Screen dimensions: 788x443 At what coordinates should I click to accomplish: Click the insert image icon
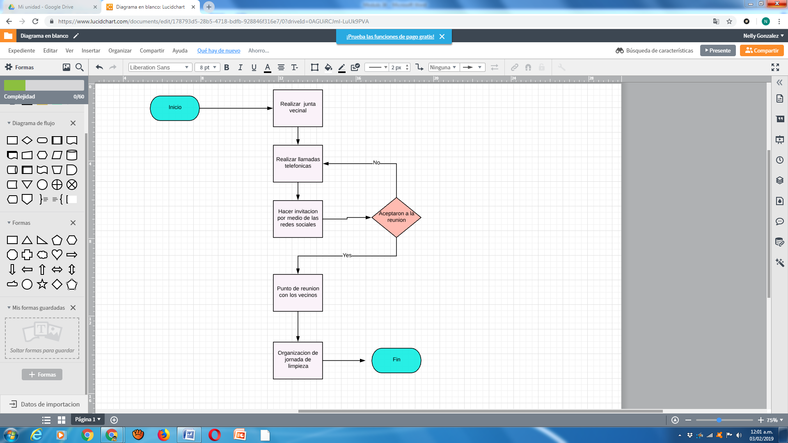[66, 67]
